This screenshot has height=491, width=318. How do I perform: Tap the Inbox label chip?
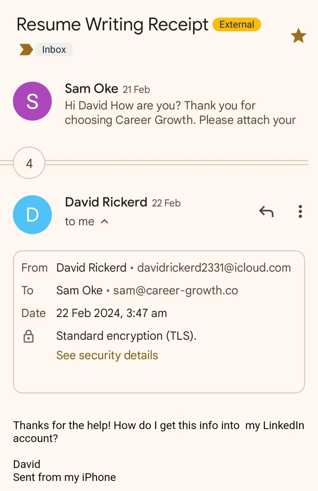point(54,49)
